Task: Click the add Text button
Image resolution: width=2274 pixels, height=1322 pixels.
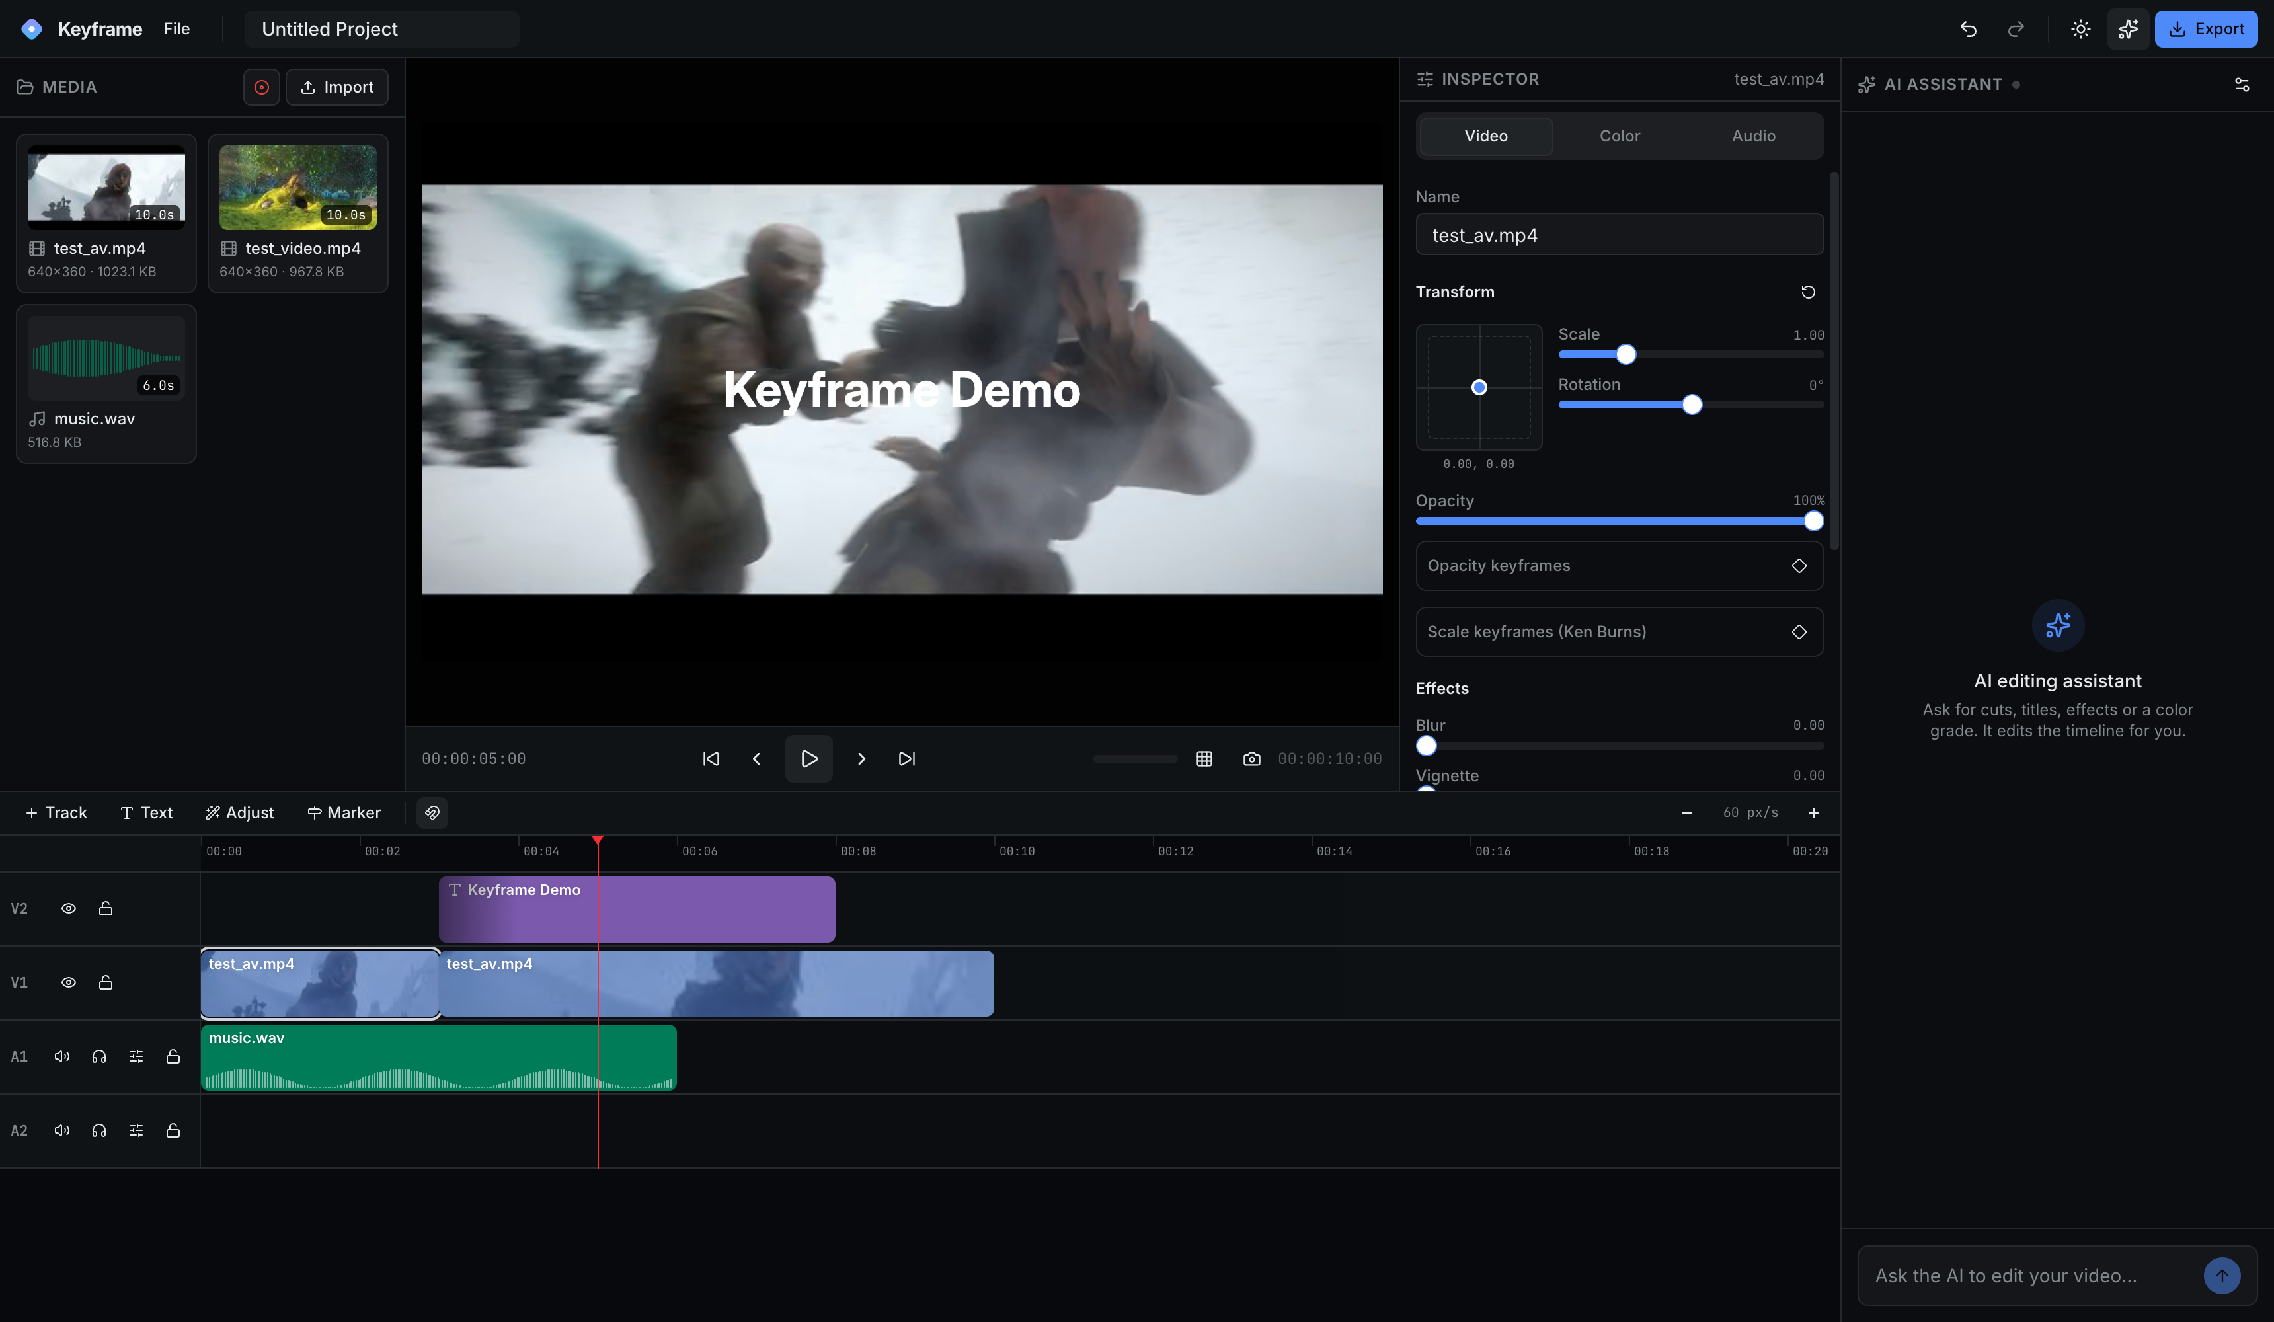Action: 146,813
